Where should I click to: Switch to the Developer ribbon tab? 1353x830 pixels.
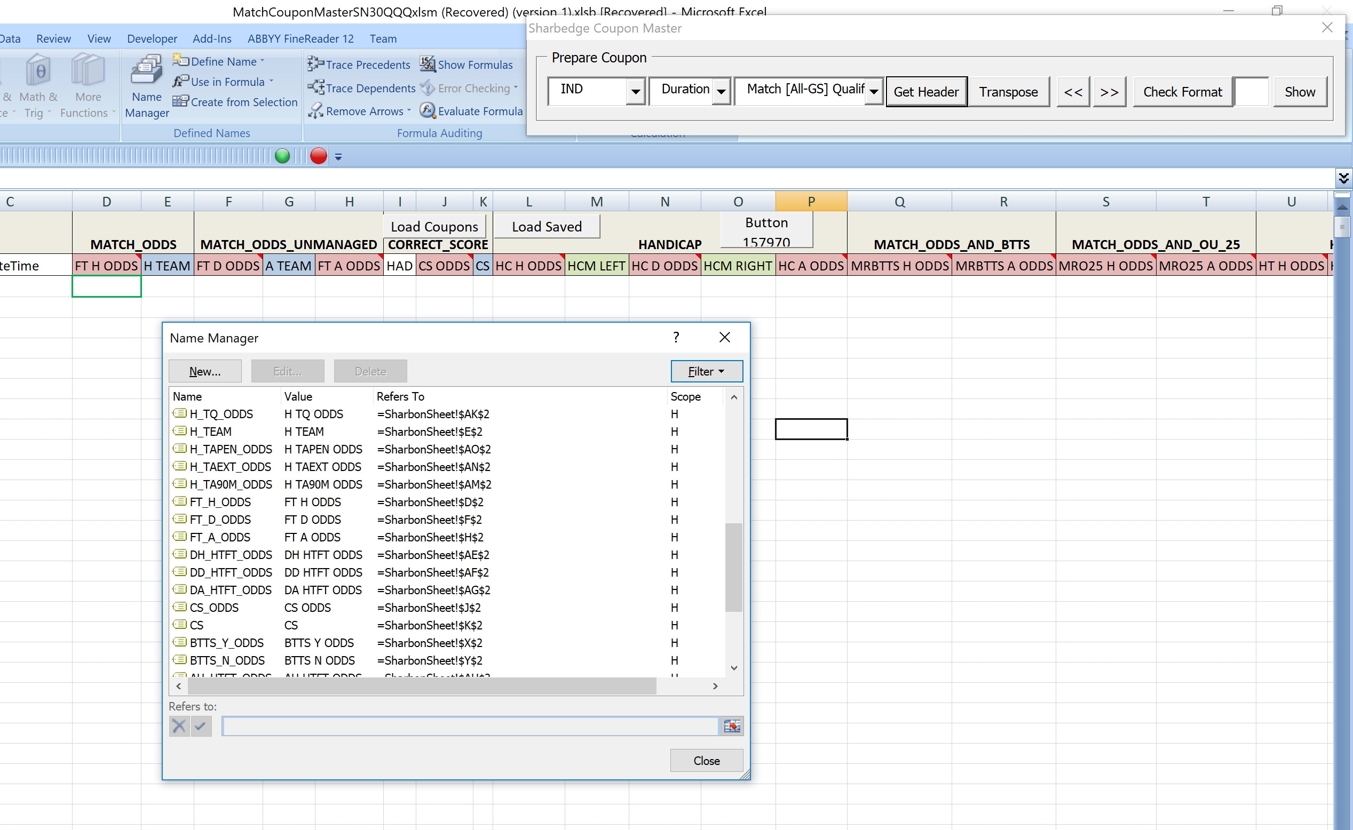coord(152,38)
